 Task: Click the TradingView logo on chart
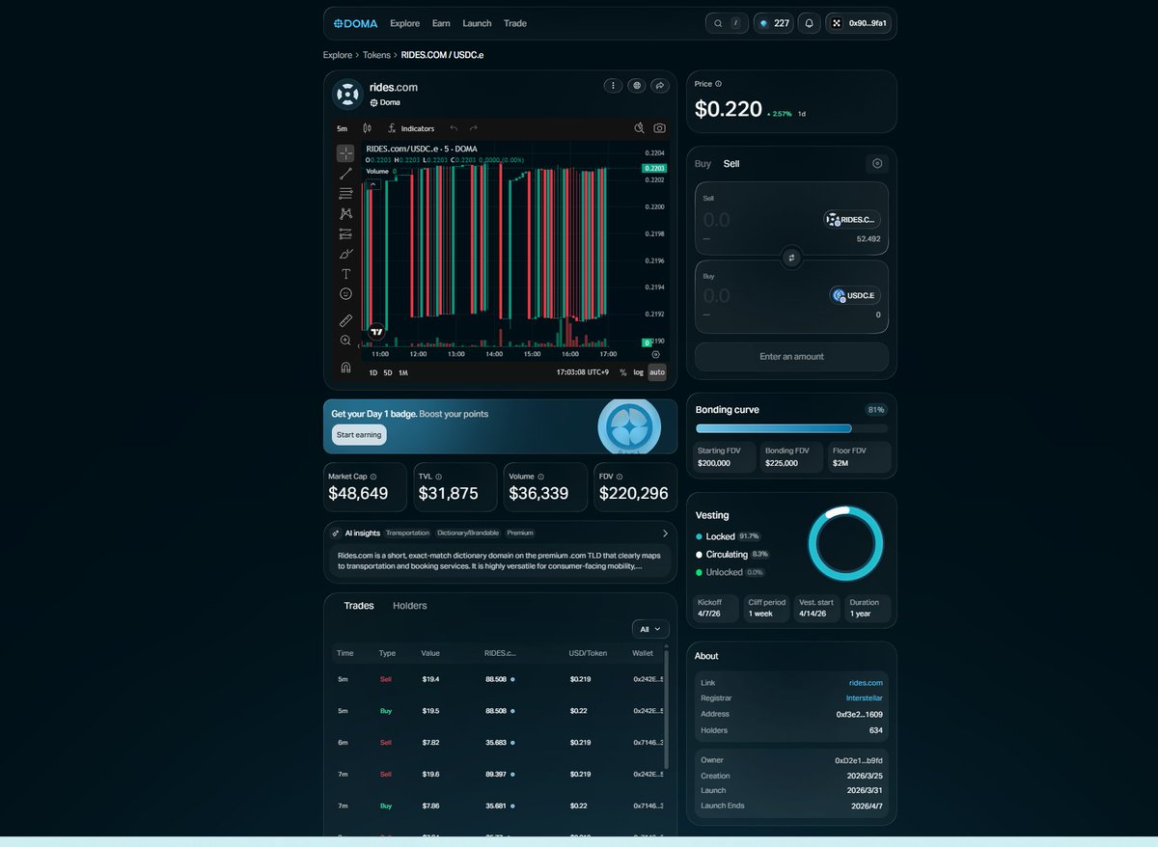click(x=377, y=331)
